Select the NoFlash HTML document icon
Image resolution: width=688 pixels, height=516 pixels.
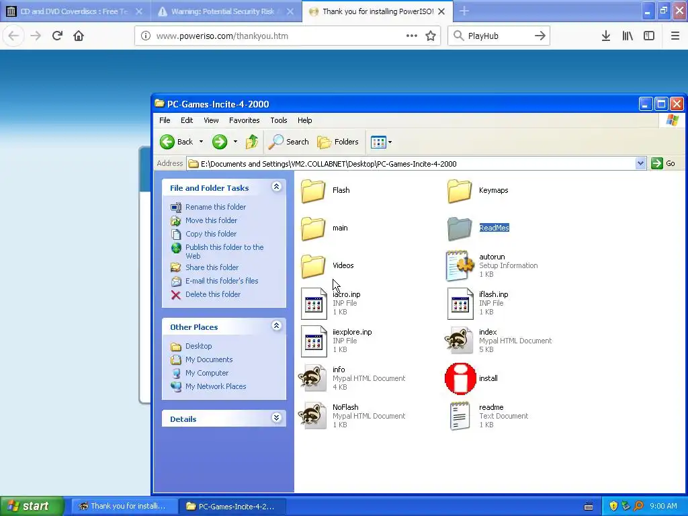pyautogui.click(x=312, y=416)
